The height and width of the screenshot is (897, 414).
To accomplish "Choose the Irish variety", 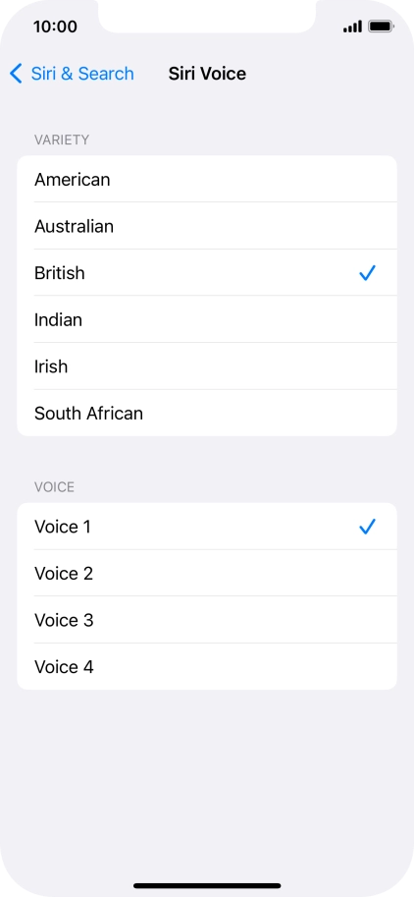I will pyautogui.click(x=207, y=366).
